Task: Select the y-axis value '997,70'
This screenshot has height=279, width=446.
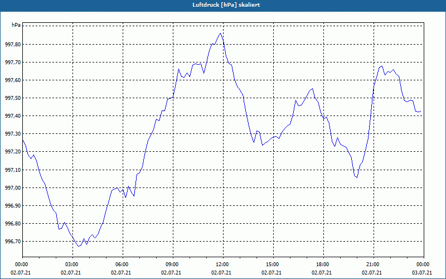Action: pyautogui.click(x=13, y=62)
